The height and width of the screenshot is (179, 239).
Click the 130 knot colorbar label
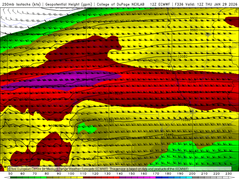click(108, 174)
